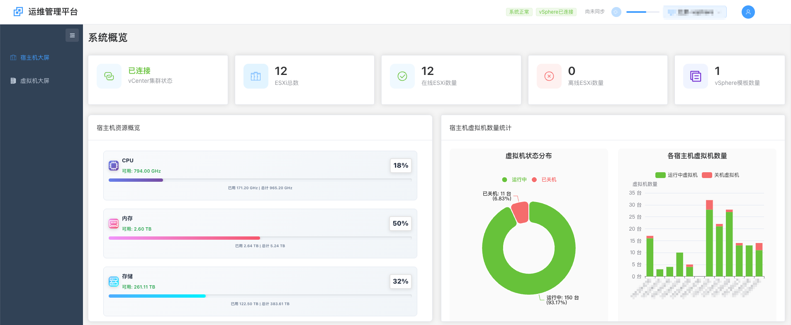The height and width of the screenshot is (325, 791).
Task: Click the vSphere模板数量 template icon
Action: coord(696,76)
